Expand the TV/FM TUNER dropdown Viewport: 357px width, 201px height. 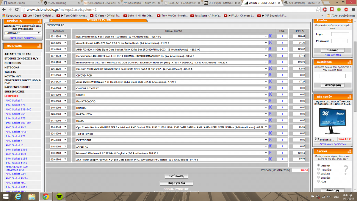point(172,134)
